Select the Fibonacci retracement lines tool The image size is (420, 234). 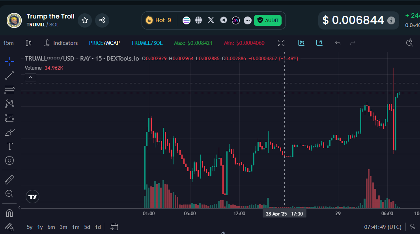[9, 90]
